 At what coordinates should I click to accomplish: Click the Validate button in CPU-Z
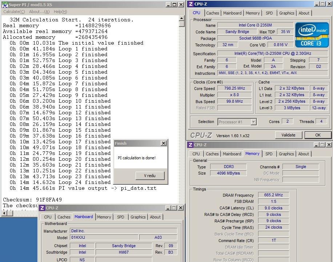point(288,135)
